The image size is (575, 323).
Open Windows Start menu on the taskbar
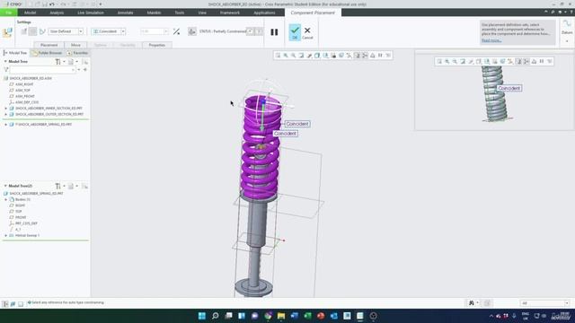[201, 316]
